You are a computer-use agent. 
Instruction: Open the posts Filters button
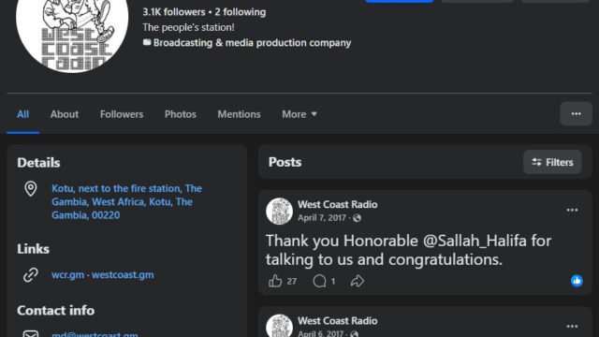point(552,162)
